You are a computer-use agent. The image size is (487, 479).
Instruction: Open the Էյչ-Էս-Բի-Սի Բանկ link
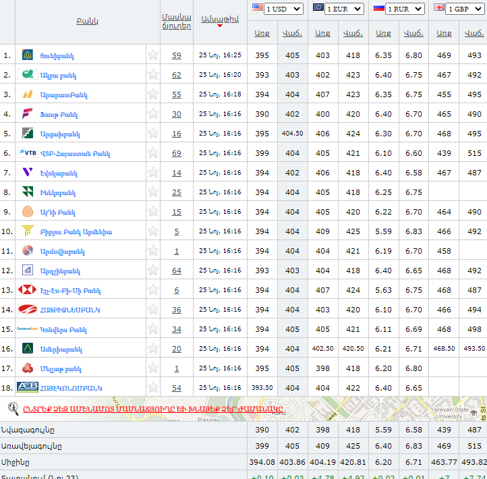click(x=71, y=291)
